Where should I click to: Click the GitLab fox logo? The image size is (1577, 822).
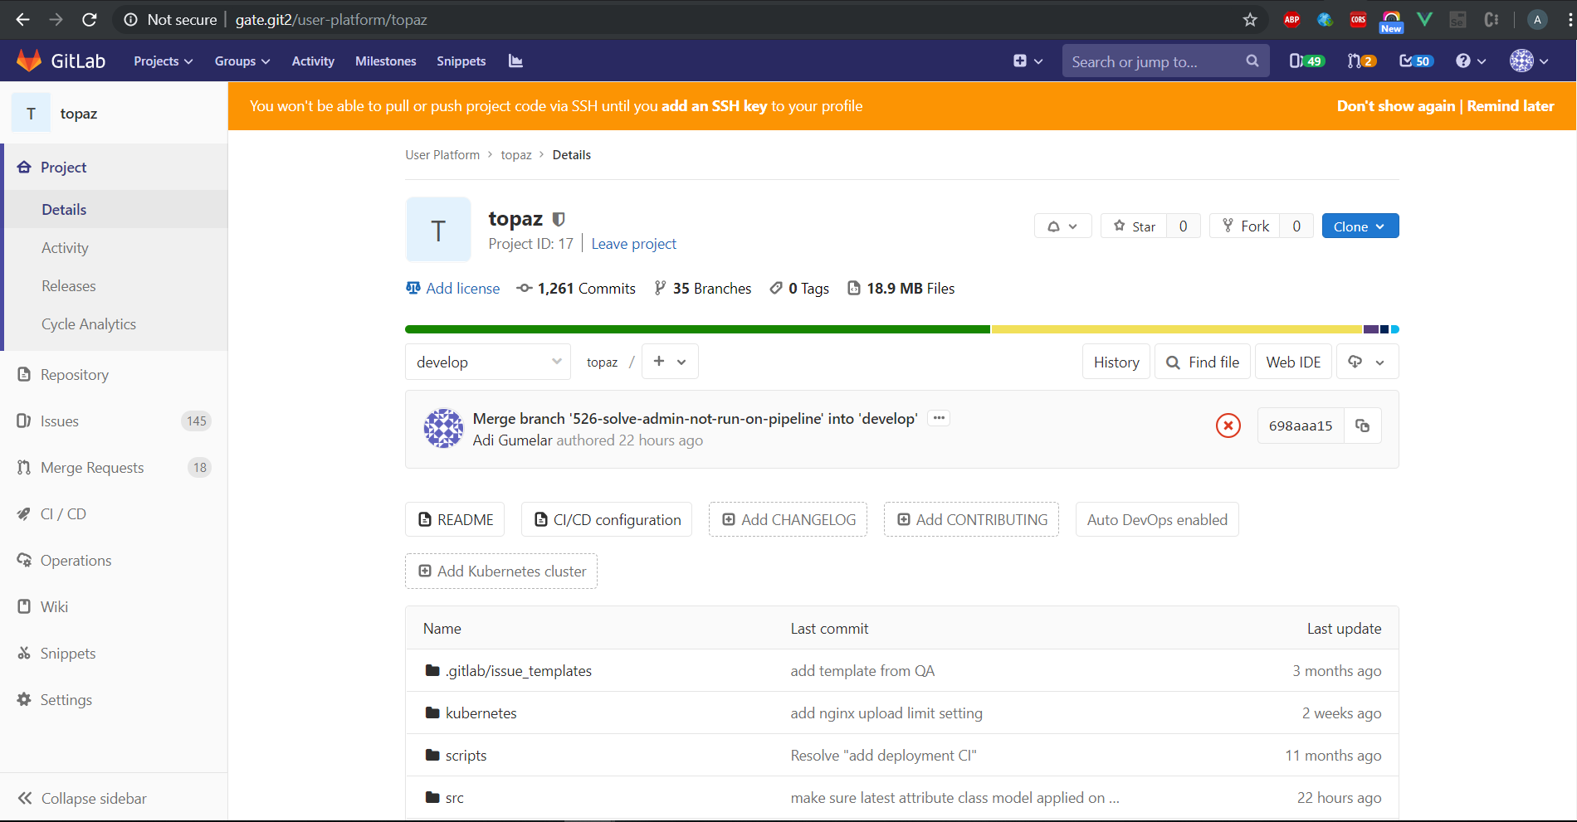[29, 61]
